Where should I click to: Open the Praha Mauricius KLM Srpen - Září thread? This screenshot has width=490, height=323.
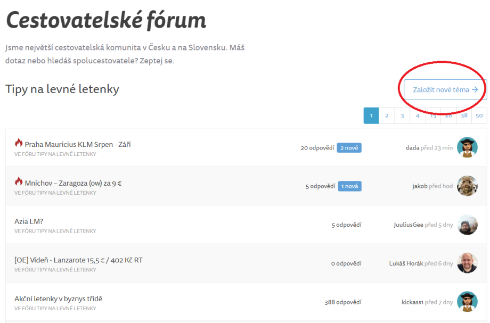pos(77,144)
